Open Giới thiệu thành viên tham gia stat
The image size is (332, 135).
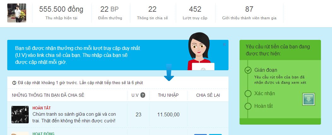pyautogui.click(x=249, y=13)
